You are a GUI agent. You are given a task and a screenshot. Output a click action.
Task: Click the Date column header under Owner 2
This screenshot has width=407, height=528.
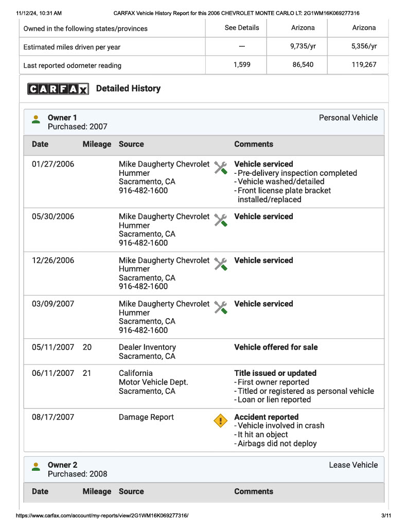(x=40, y=491)
